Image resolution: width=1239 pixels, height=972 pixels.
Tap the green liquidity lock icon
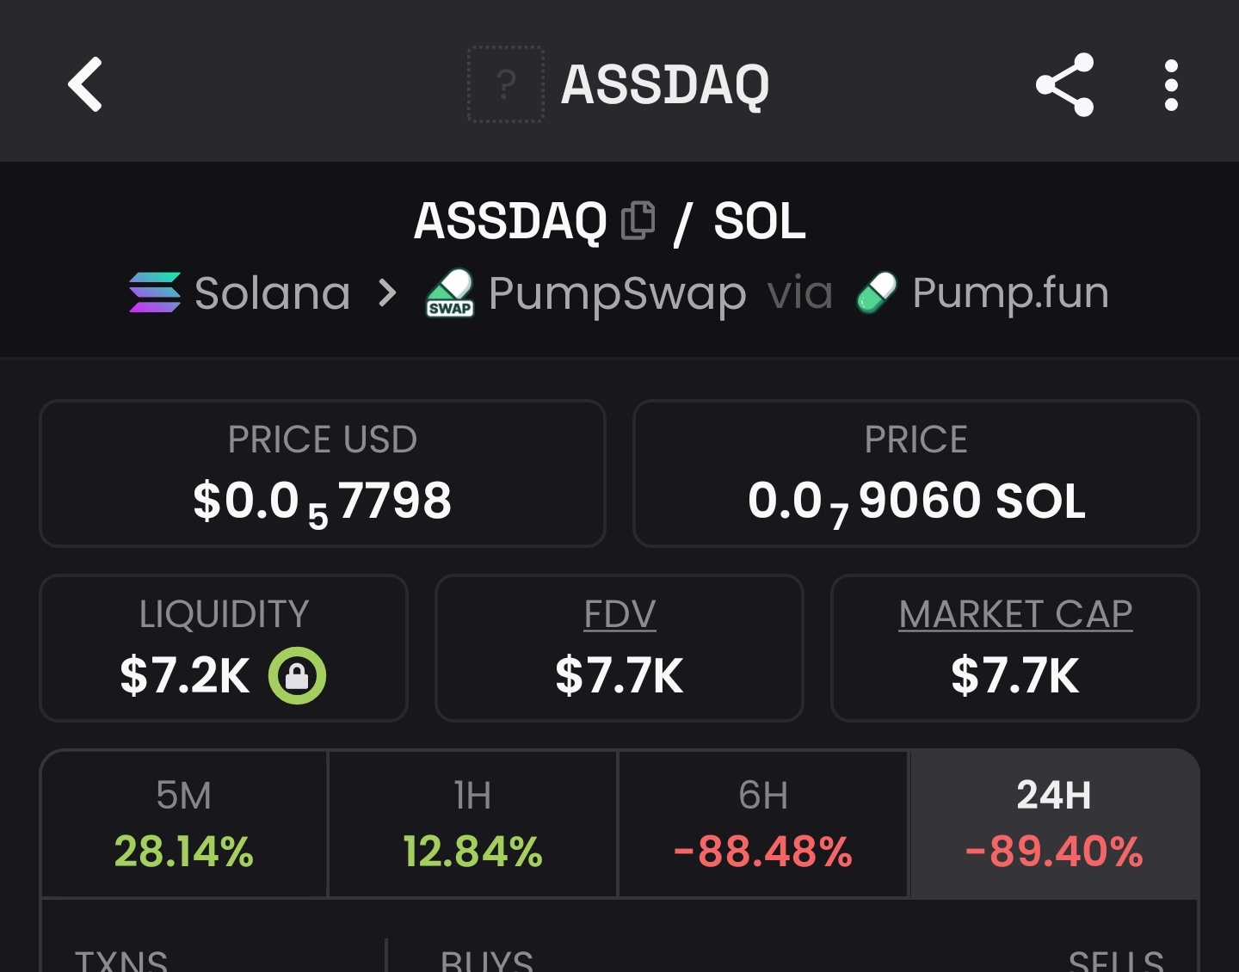pos(297,675)
